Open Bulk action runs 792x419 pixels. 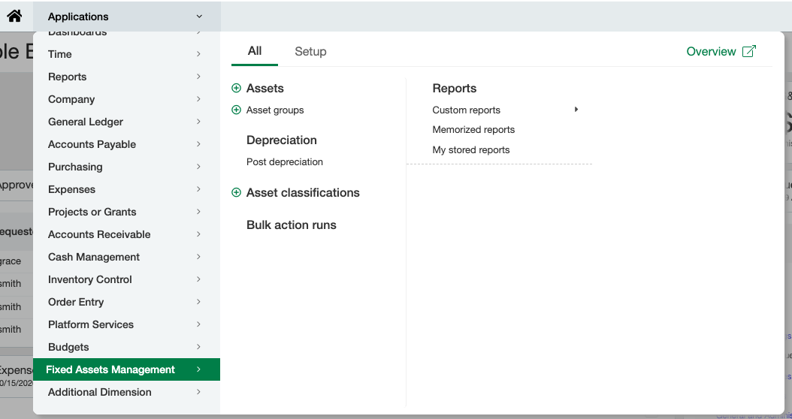click(292, 225)
